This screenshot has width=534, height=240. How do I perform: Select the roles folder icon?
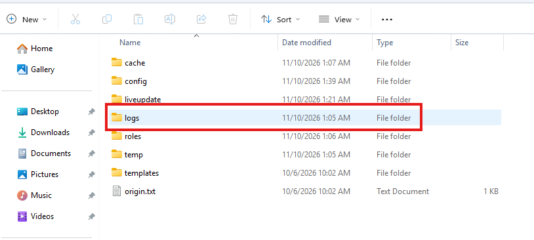tap(117, 136)
